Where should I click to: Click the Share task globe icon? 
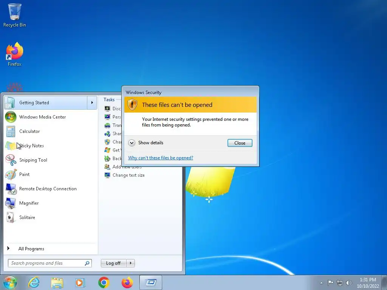[x=107, y=133]
